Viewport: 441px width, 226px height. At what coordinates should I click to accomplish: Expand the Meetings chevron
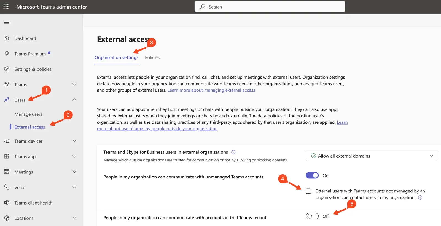click(74, 172)
